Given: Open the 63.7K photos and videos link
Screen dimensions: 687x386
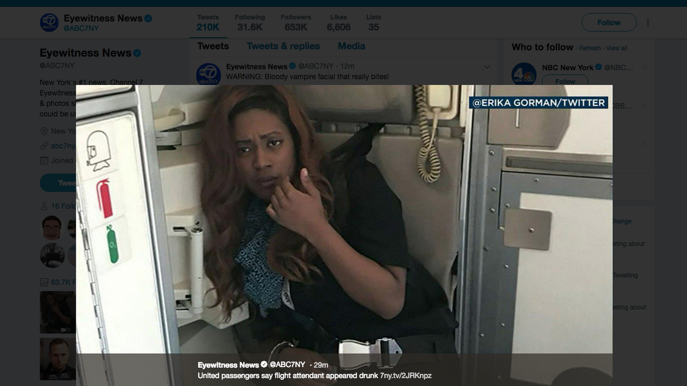Looking at the screenshot, I should [58, 282].
